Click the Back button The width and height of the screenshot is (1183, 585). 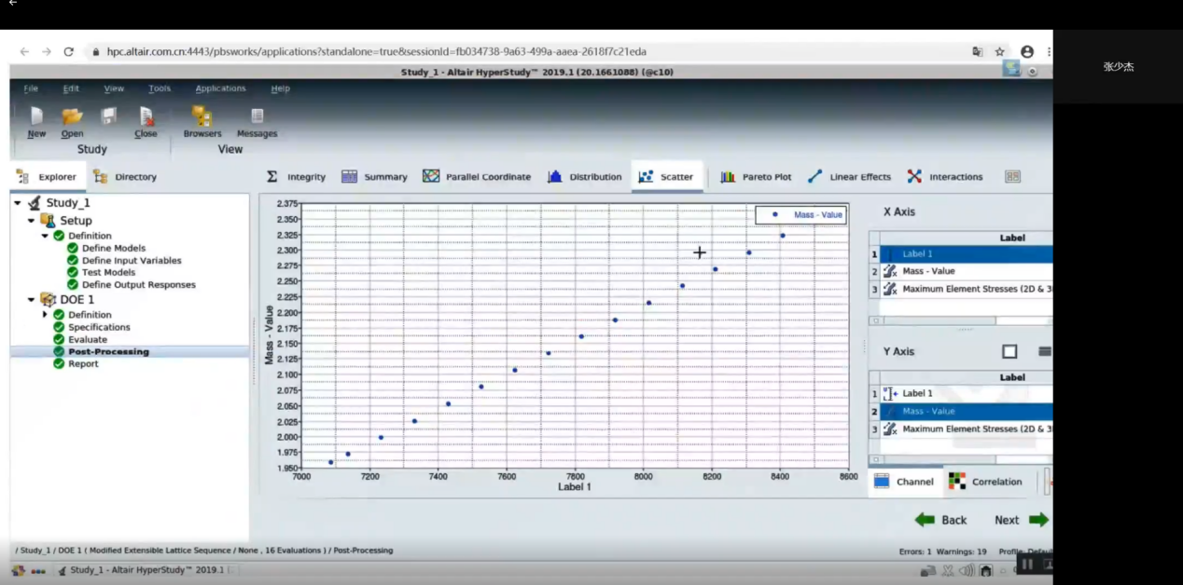click(940, 520)
